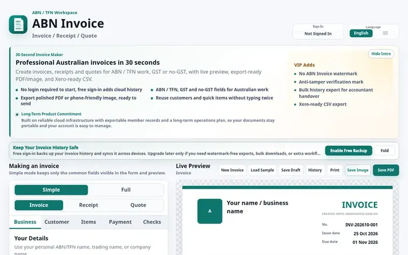Image resolution: width=408 pixels, height=255 pixels.
Task: Switch to Simple mode
Action: [x=51, y=190]
